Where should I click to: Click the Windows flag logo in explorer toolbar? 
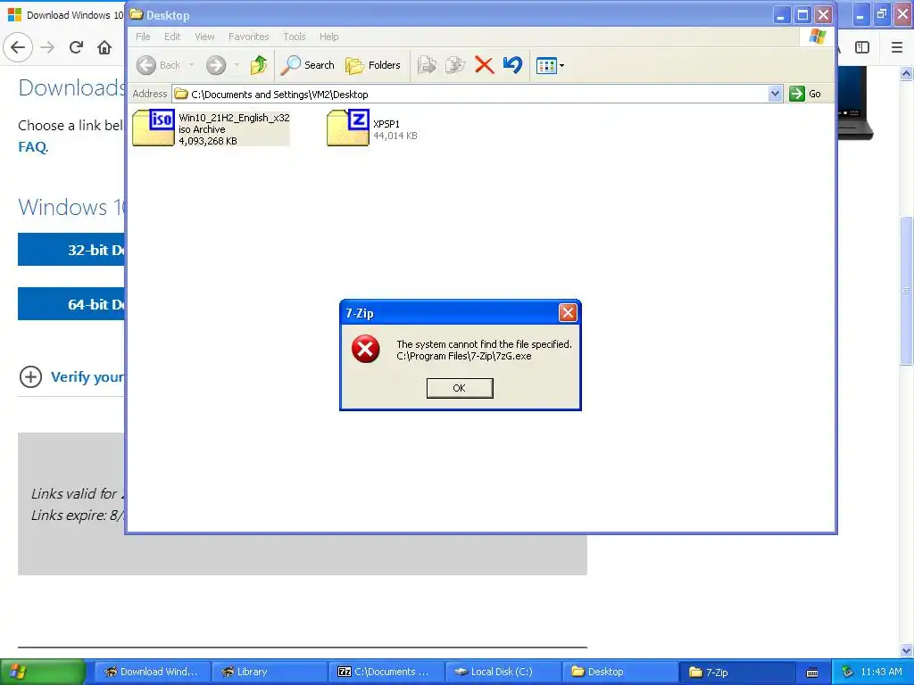click(x=818, y=37)
